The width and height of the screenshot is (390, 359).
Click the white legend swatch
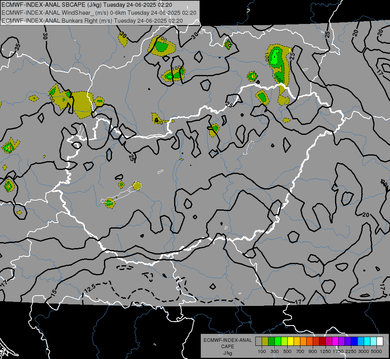[380, 341]
